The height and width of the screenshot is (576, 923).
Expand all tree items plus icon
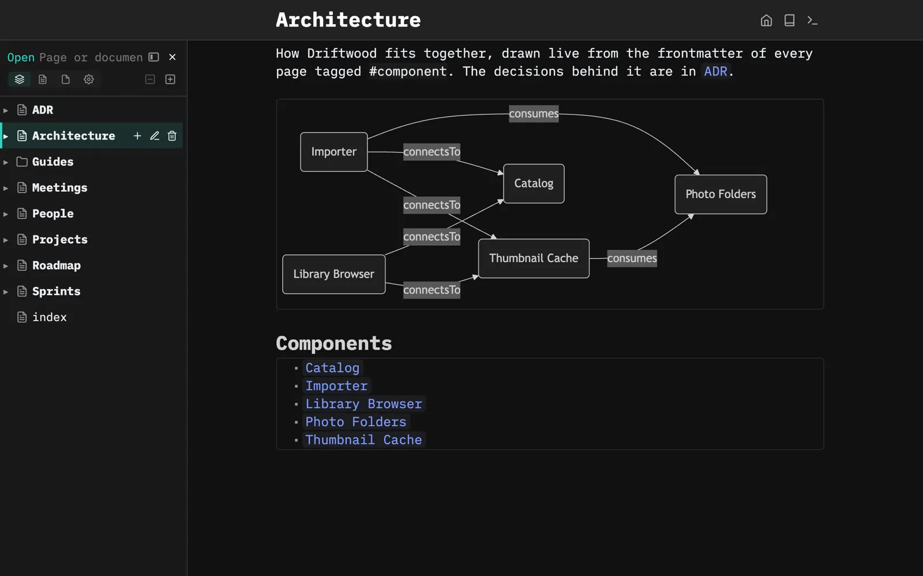[x=170, y=79]
